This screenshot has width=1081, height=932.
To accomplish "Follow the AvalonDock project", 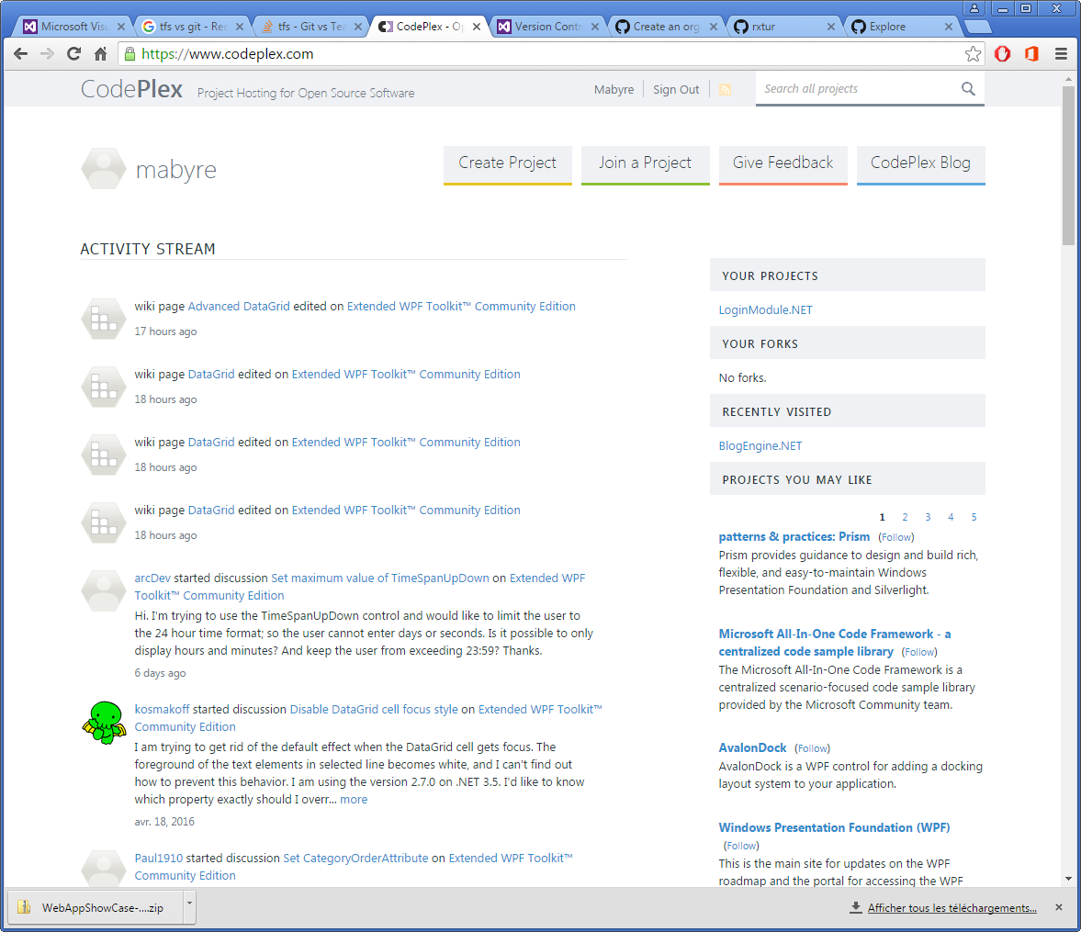I will coord(811,748).
